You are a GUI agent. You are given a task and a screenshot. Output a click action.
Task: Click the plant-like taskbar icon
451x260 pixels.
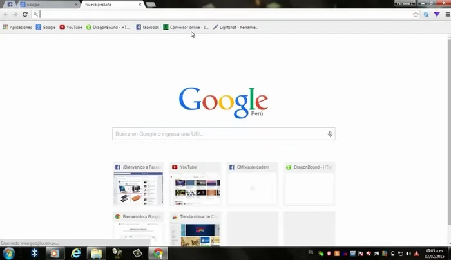point(117,253)
